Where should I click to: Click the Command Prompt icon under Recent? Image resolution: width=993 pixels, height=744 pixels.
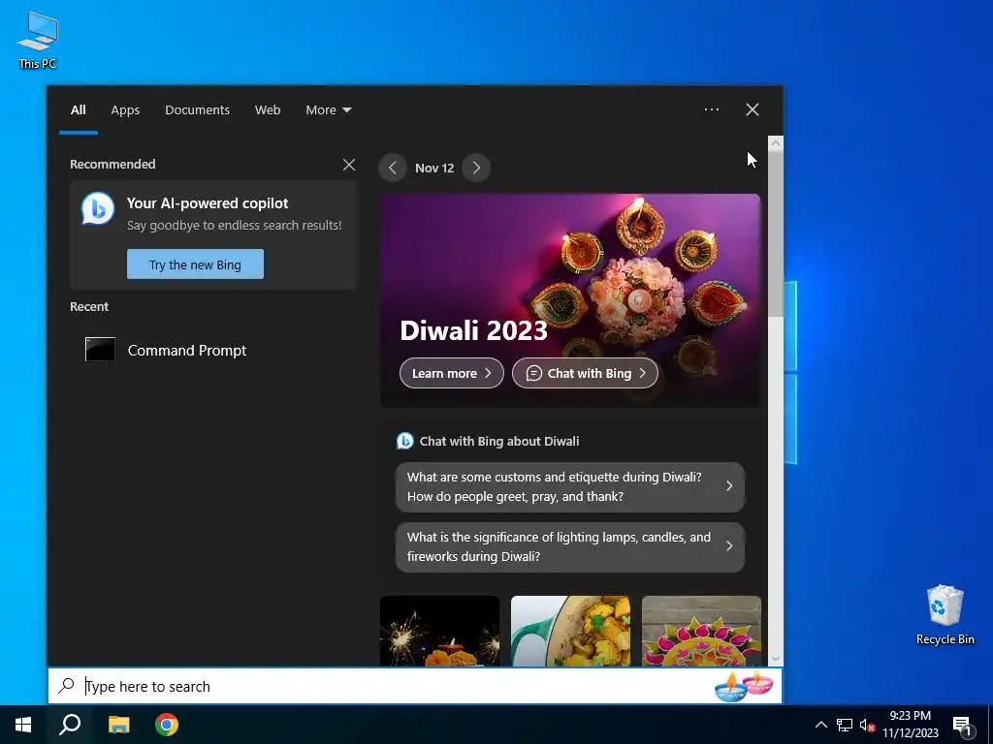(x=100, y=349)
